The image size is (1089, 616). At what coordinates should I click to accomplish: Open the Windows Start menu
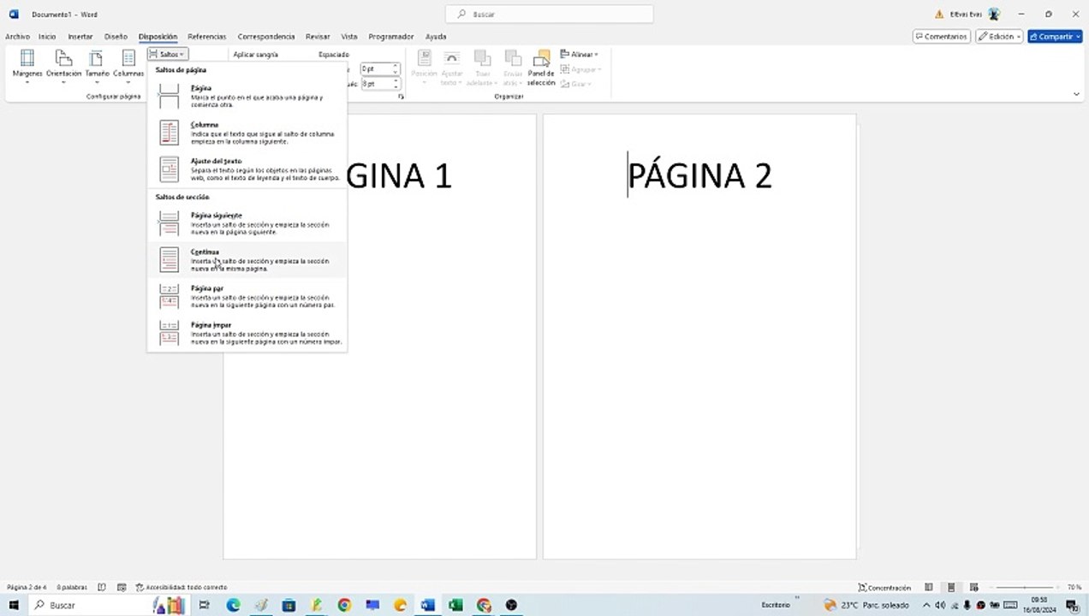tap(13, 605)
